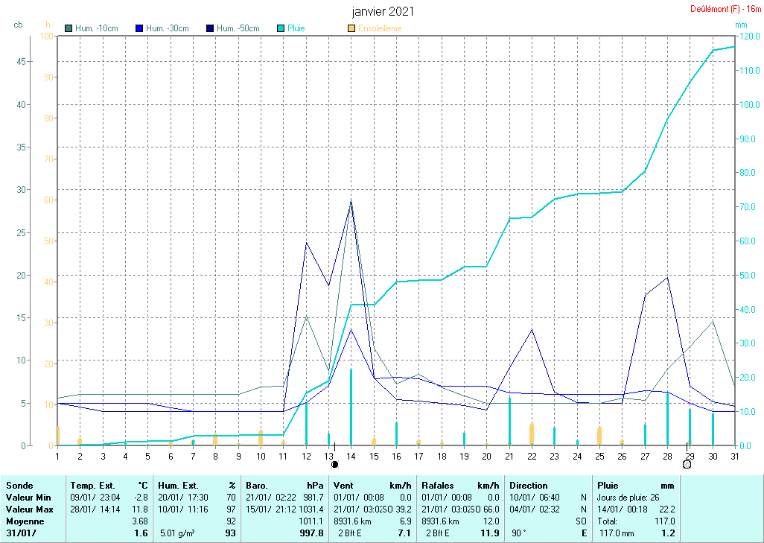Viewport: 764px width, 543px height.
Task: Click the Hum. -30cm legend color square
Action: tap(139, 28)
